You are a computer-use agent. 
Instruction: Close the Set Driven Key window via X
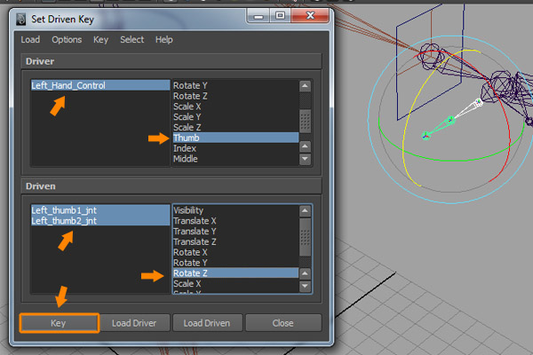(x=310, y=16)
